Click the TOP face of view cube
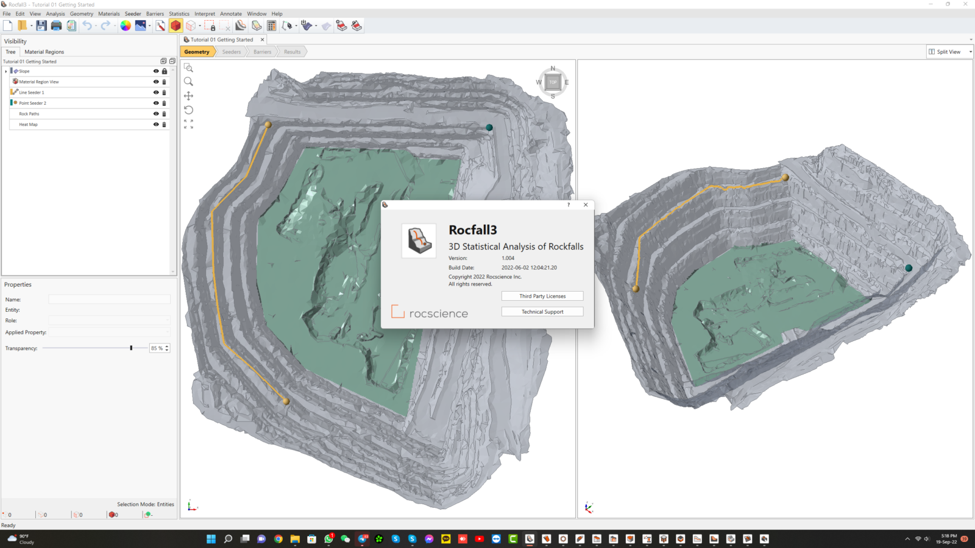 coord(553,82)
